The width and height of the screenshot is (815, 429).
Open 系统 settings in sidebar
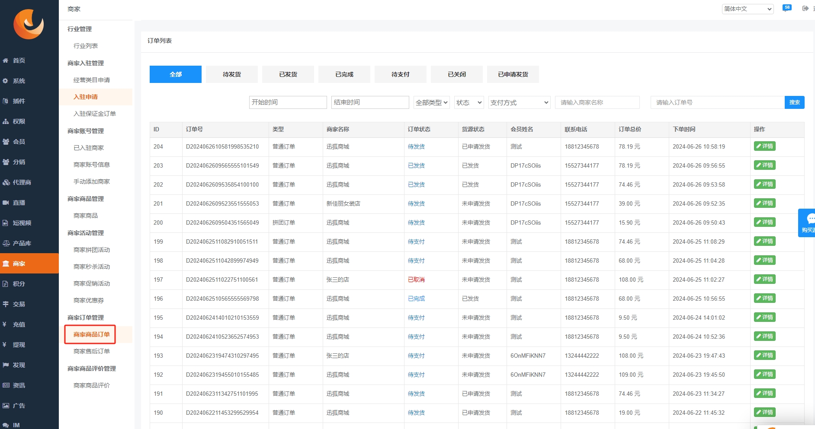[x=29, y=81]
